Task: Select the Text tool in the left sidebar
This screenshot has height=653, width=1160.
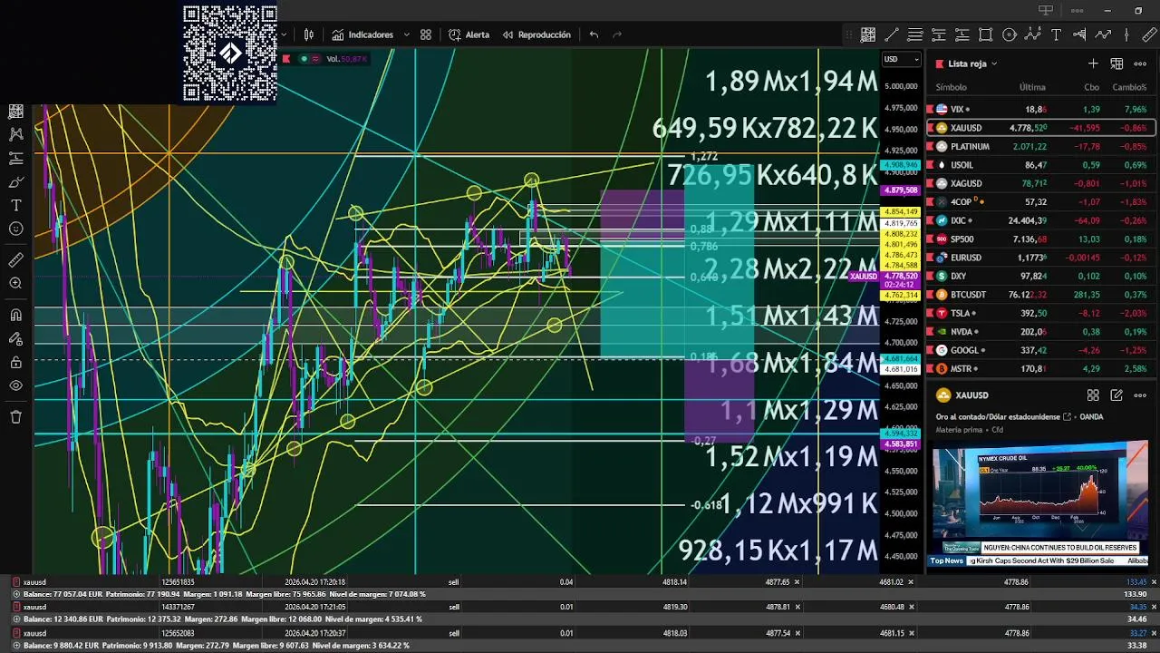Action: 15,205
